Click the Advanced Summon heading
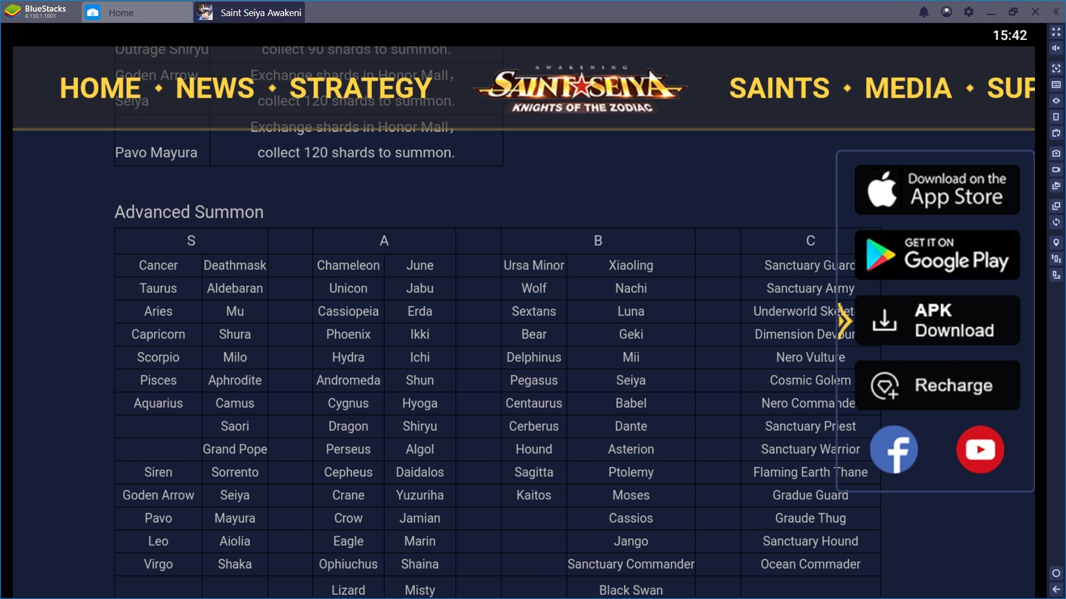1066x599 pixels. coord(189,212)
